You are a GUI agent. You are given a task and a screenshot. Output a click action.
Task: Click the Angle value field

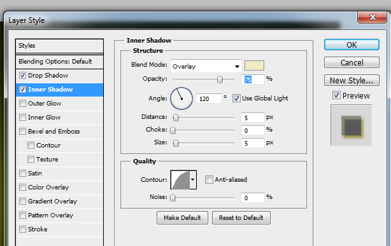tap(209, 99)
